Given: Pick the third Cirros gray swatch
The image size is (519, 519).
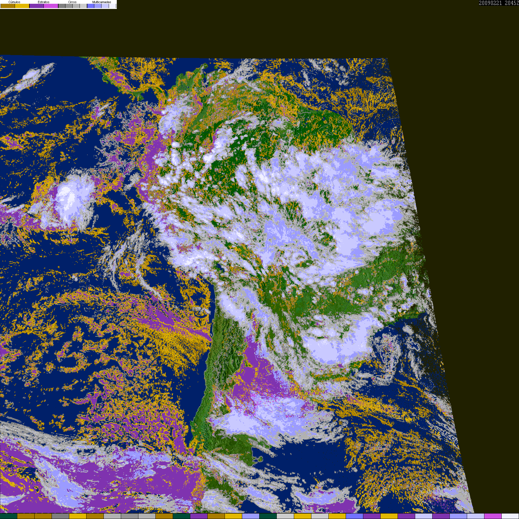Looking at the screenshot, I should coord(76,6).
